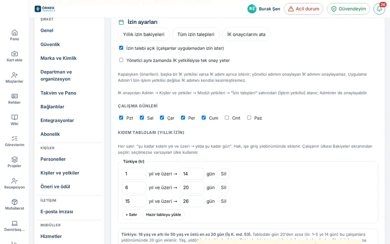Uncheck the Pzt working day
The width and height of the screenshot is (390, 244).
[121, 118]
